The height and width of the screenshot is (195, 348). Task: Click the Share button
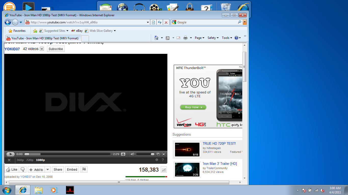tap(58, 170)
